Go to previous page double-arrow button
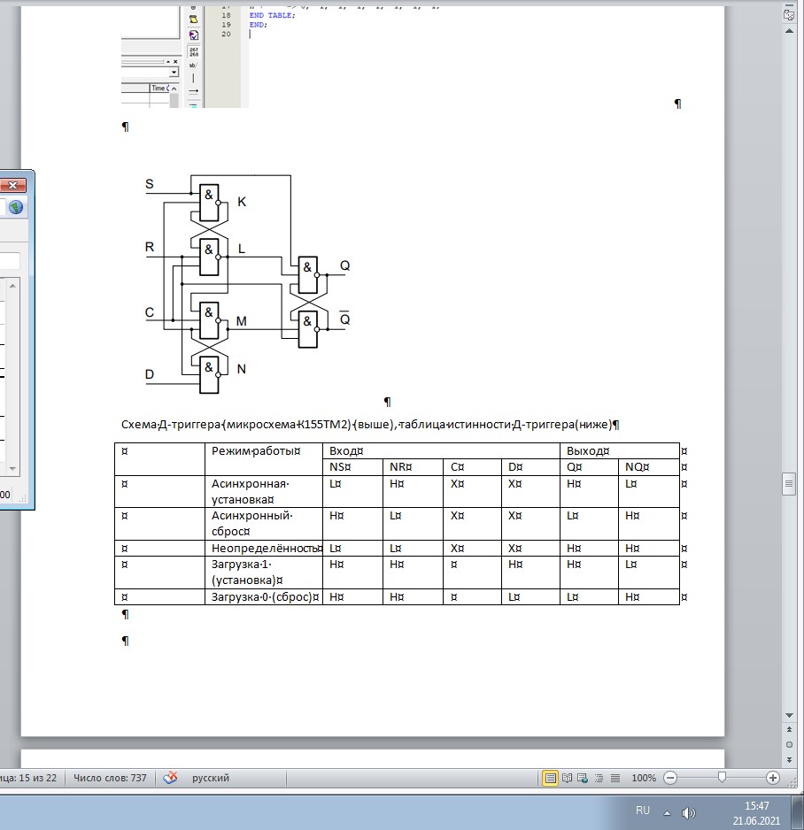This screenshot has height=830, width=804. pos(789,729)
